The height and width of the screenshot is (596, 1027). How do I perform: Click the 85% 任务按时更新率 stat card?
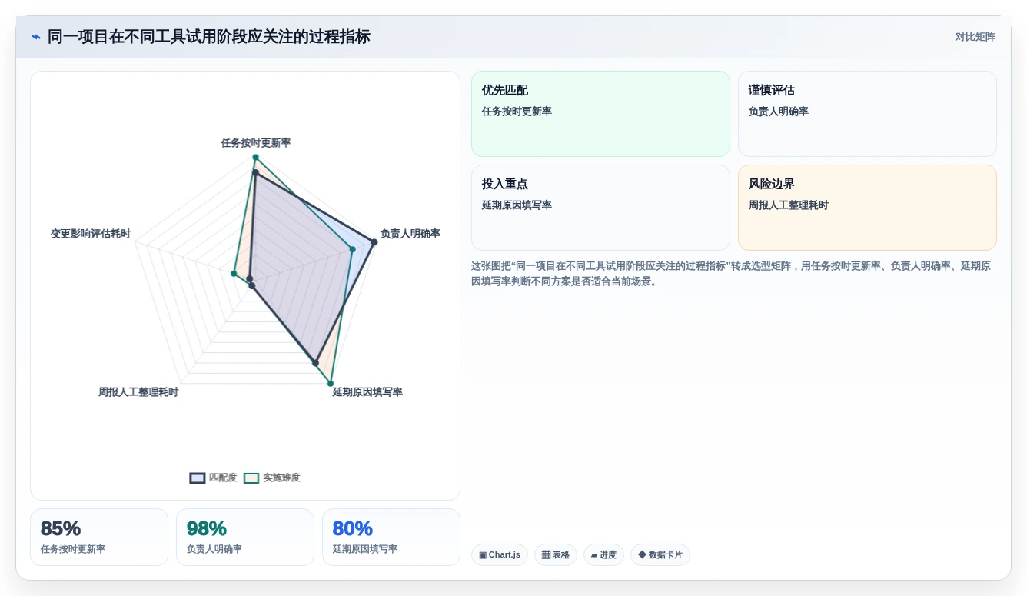click(x=99, y=537)
